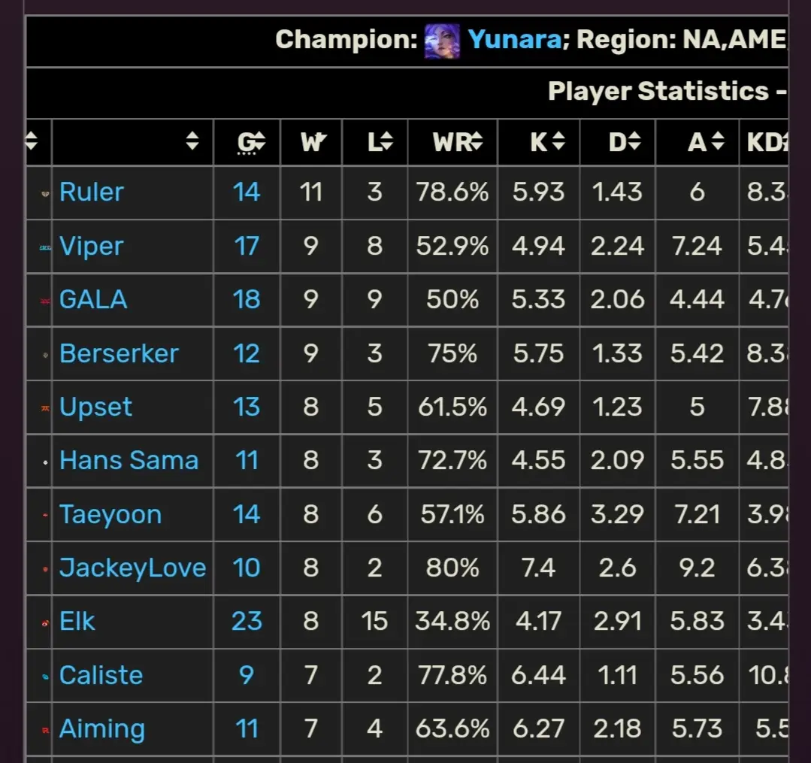Open JackeyLove player link
The width and height of the screenshot is (811, 763).
point(133,568)
